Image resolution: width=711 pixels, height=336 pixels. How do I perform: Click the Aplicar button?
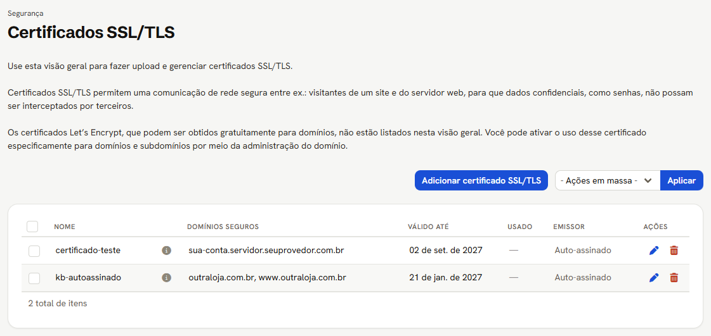[x=682, y=180]
